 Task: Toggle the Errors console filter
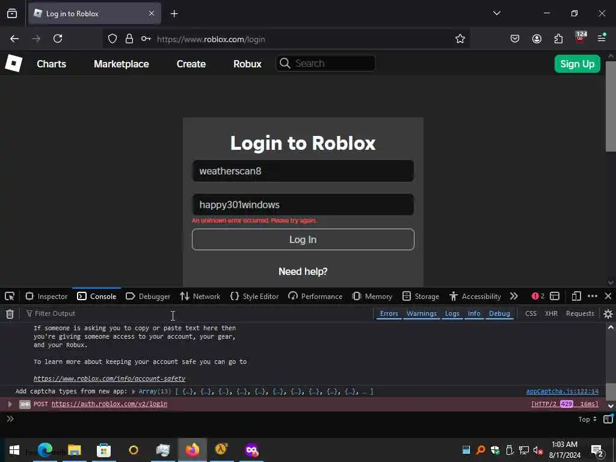click(389, 313)
